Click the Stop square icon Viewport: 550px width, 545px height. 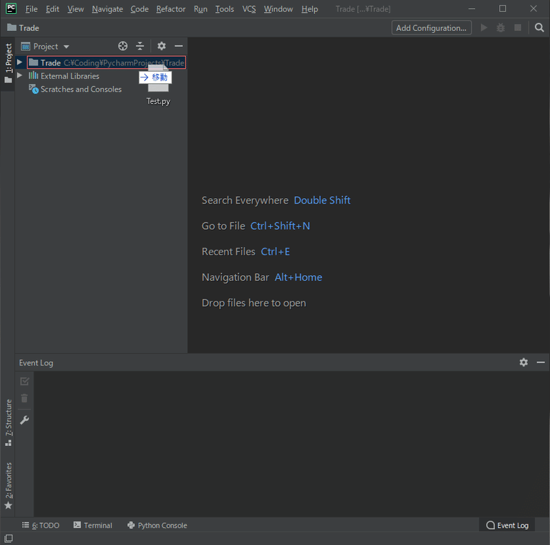point(518,28)
